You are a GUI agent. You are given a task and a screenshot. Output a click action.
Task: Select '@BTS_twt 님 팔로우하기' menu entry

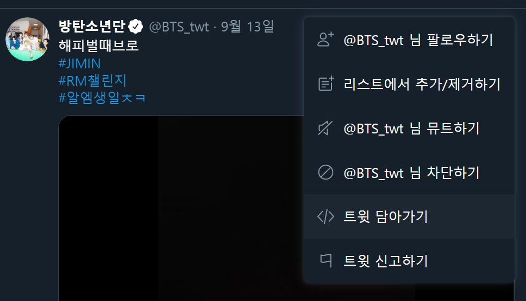pos(409,40)
